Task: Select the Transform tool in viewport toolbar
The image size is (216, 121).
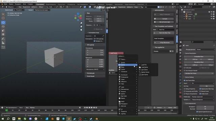Action: [x=3, y=34]
